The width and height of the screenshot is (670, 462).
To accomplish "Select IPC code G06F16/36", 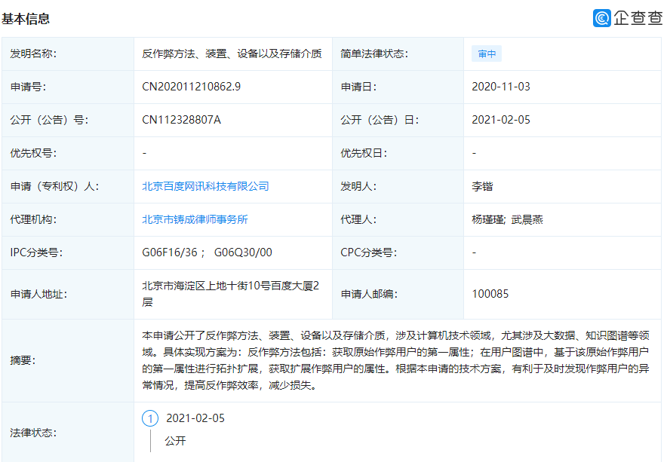I will (x=170, y=252).
